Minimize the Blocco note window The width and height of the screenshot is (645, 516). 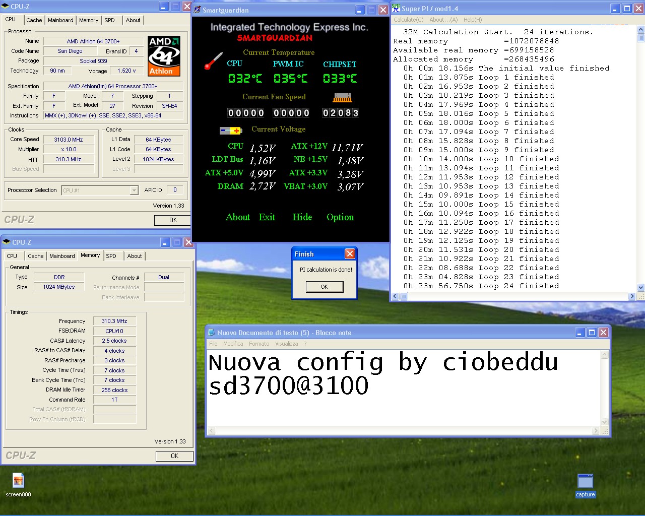580,333
